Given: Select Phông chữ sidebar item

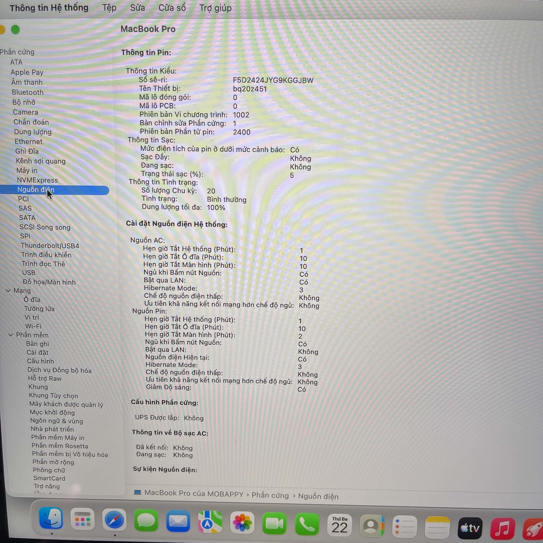Looking at the screenshot, I should point(49,470).
